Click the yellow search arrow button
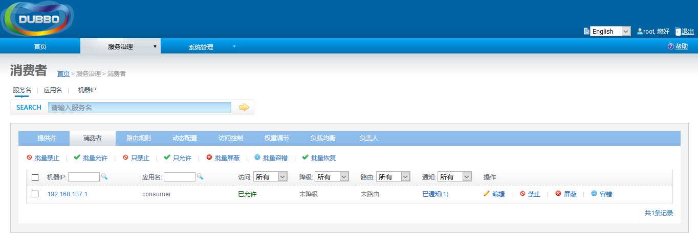The width and height of the screenshot is (698, 234). pyautogui.click(x=244, y=107)
